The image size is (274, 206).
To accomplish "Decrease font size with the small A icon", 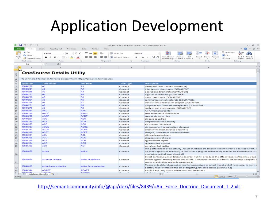I will pos(80,53).
